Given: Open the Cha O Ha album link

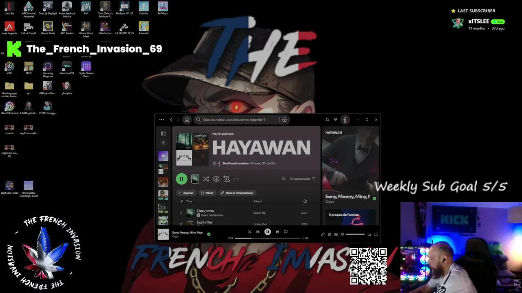Looking at the screenshot, I should pos(259,213).
